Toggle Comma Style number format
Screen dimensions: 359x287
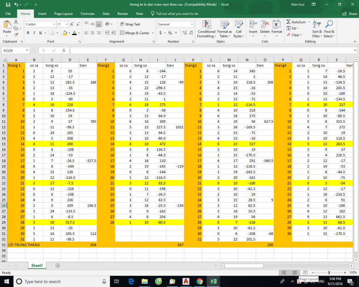click(176, 33)
